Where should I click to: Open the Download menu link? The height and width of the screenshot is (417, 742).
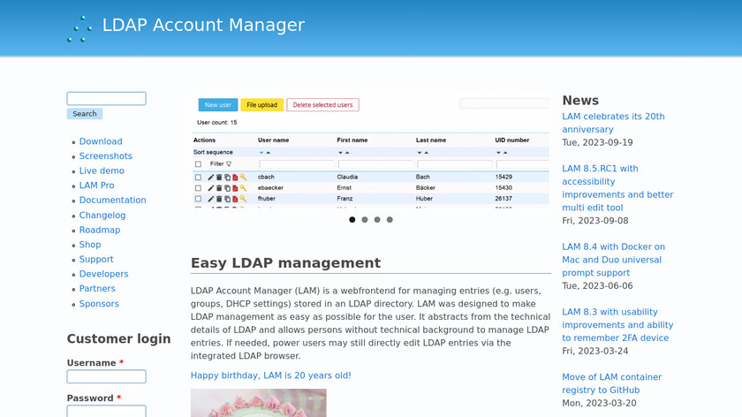[101, 141]
